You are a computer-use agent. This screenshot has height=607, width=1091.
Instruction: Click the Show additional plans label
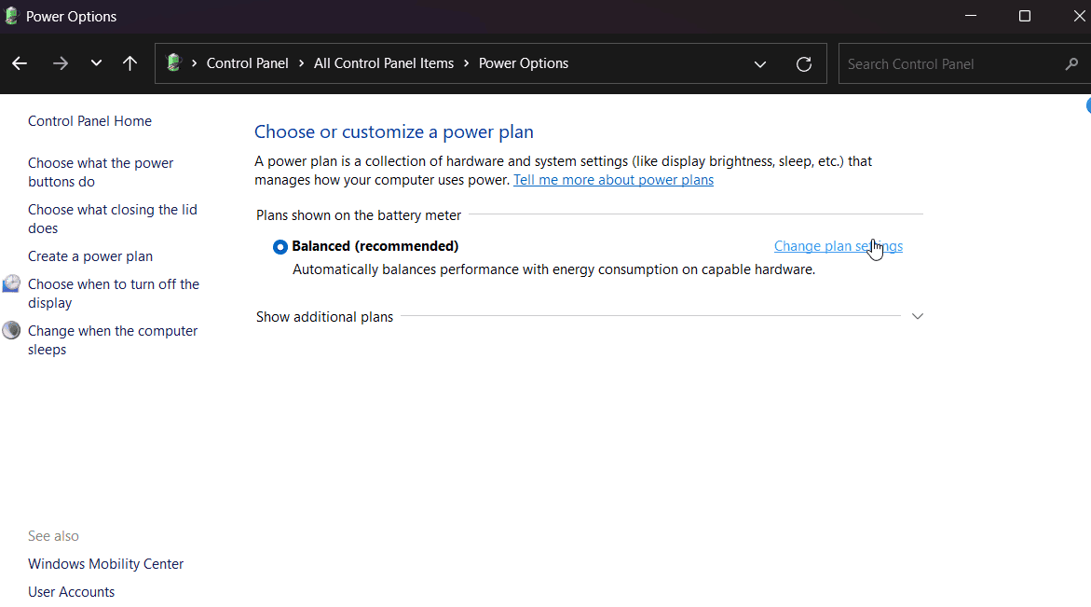[x=324, y=317]
